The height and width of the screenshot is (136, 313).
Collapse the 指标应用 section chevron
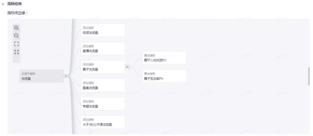coord(3,4)
